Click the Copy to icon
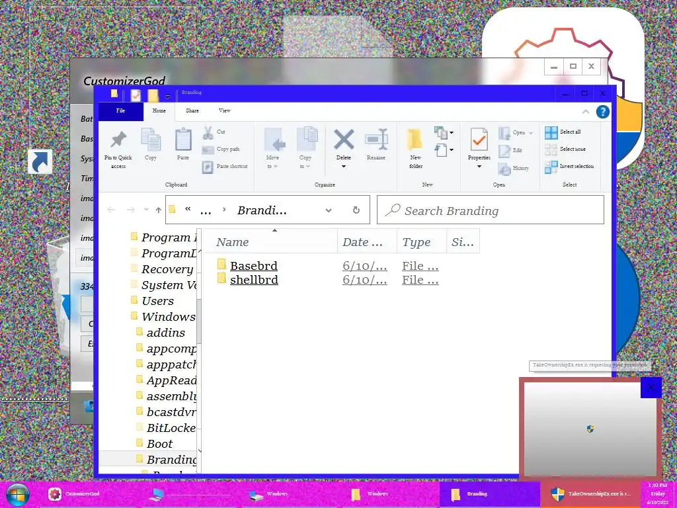This screenshot has width=677, height=508. [x=307, y=139]
